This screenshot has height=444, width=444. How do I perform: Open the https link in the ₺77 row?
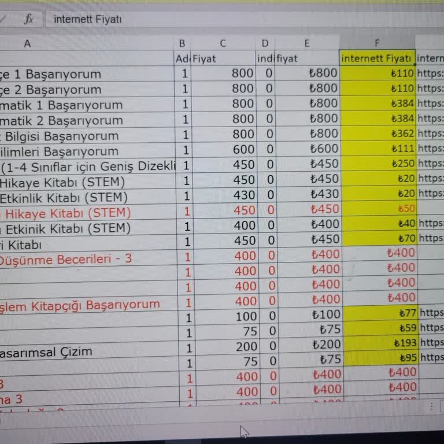(431, 313)
